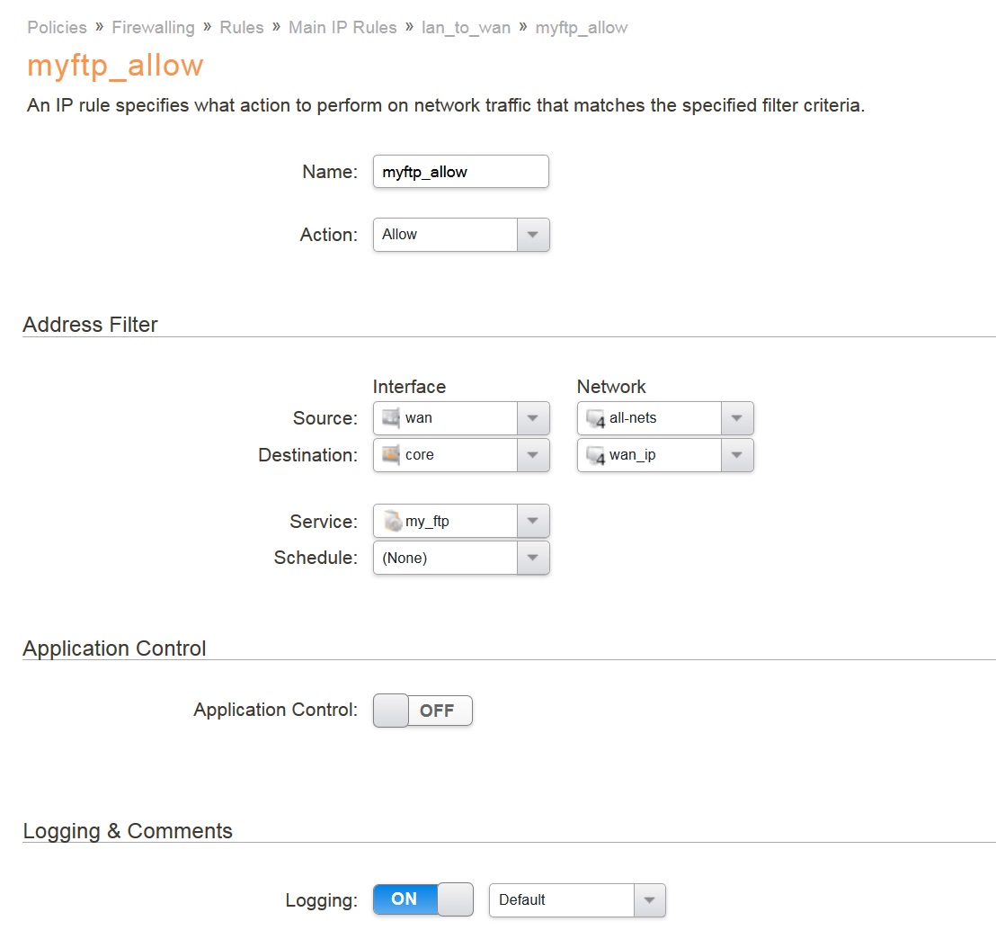Go to Policies in the breadcrumb

[58, 28]
